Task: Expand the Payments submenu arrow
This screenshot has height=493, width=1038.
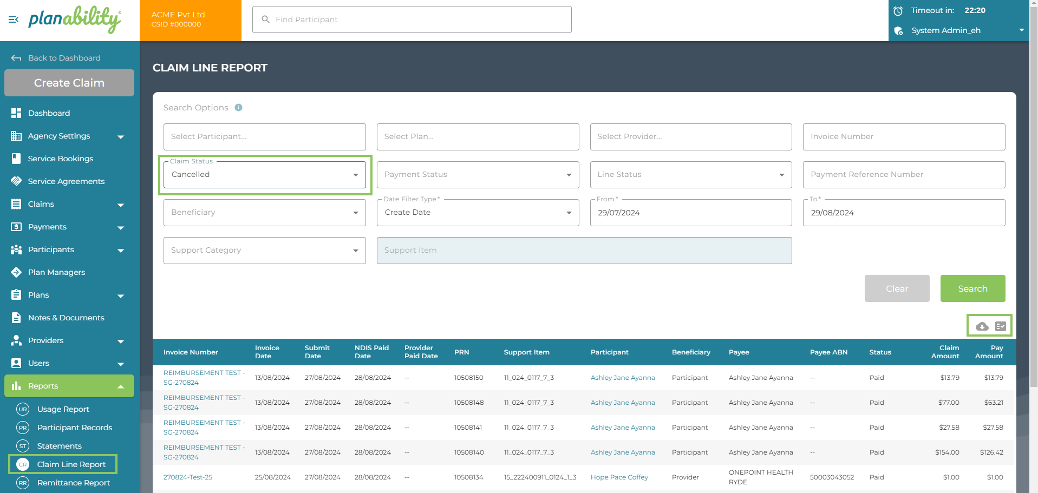Action: (121, 228)
